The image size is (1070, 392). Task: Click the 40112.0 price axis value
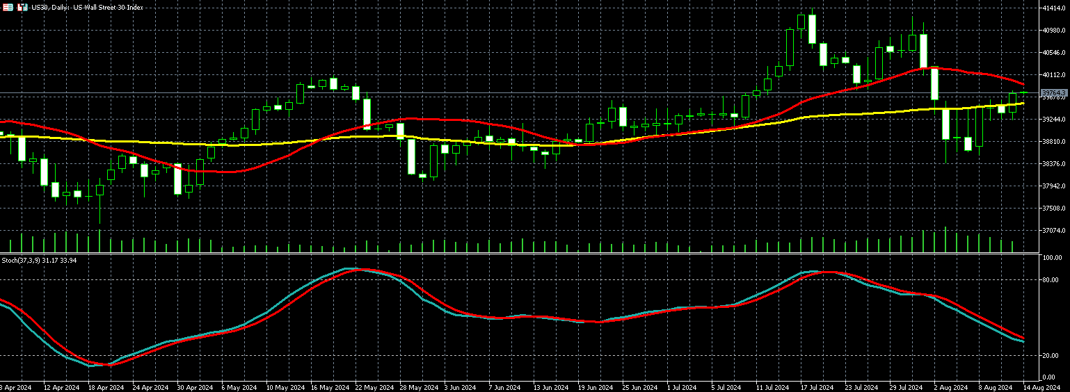tap(1055, 75)
